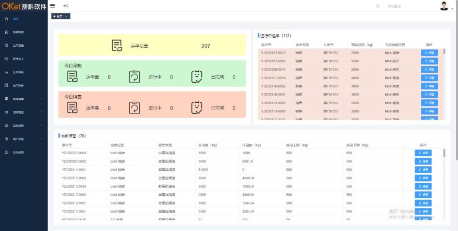Viewport: 458px width, 231px height.
Task: Click the 运单总量 document icon
Action: [117, 46]
